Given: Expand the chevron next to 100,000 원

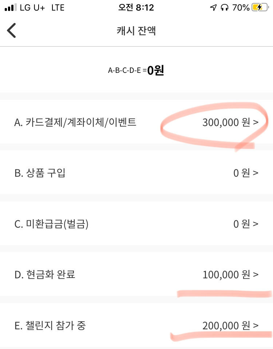Looking at the screenshot, I should point(256,274).
